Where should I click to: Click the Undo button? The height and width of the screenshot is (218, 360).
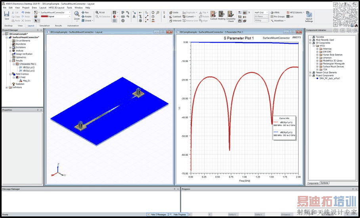click(26, 13)
